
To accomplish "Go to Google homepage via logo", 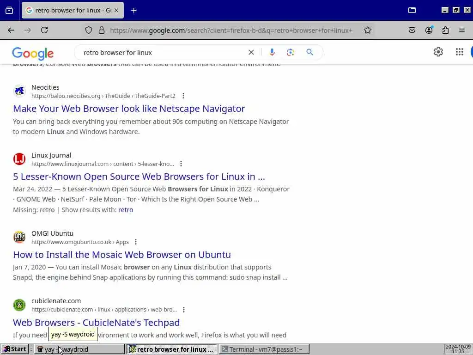I will point(33,54).
